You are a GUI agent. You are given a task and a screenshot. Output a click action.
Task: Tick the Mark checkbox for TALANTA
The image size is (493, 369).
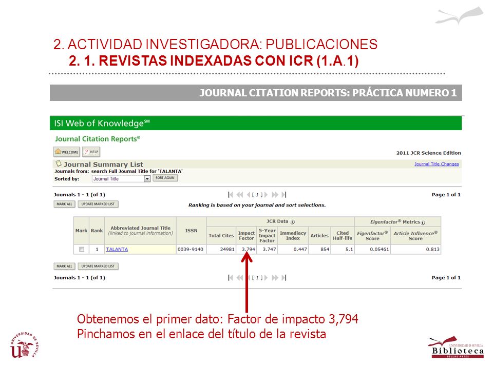pyautogui.click(x=82, y=250)
